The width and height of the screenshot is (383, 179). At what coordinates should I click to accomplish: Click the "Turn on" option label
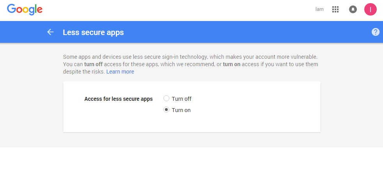coord(181,110)
